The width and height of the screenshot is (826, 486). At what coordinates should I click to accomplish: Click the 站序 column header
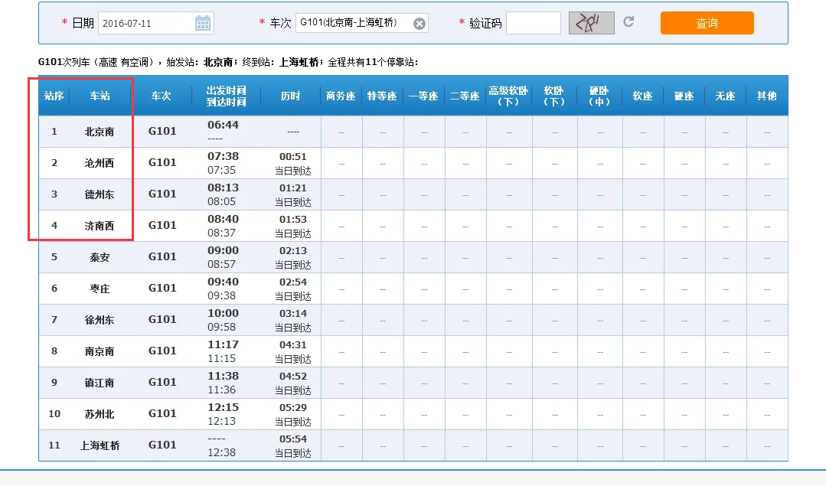click(54, 96)
